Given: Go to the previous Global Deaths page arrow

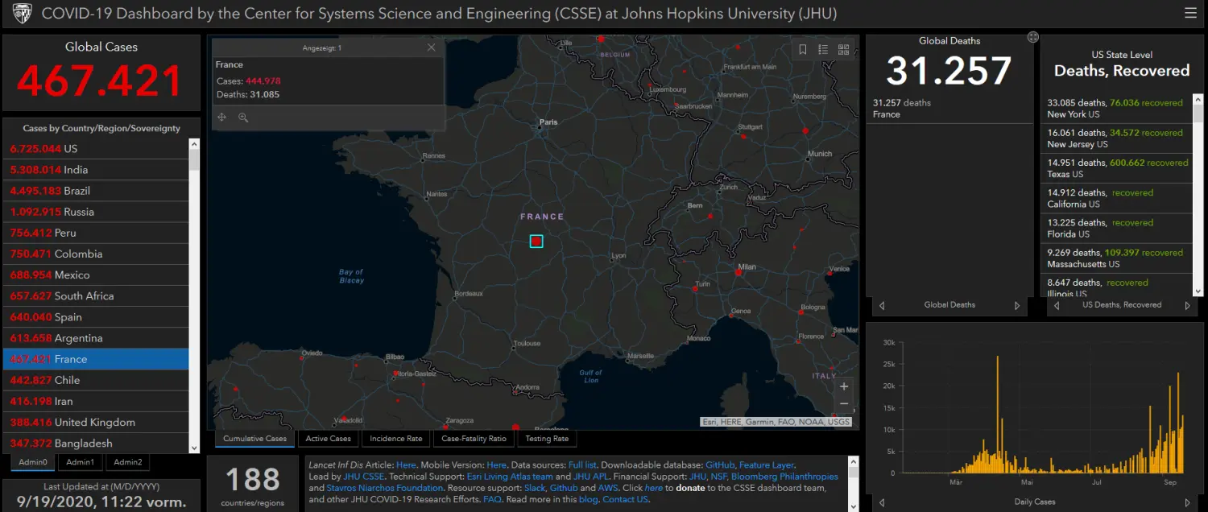Looking at the screenshot, I should [882, 306].
